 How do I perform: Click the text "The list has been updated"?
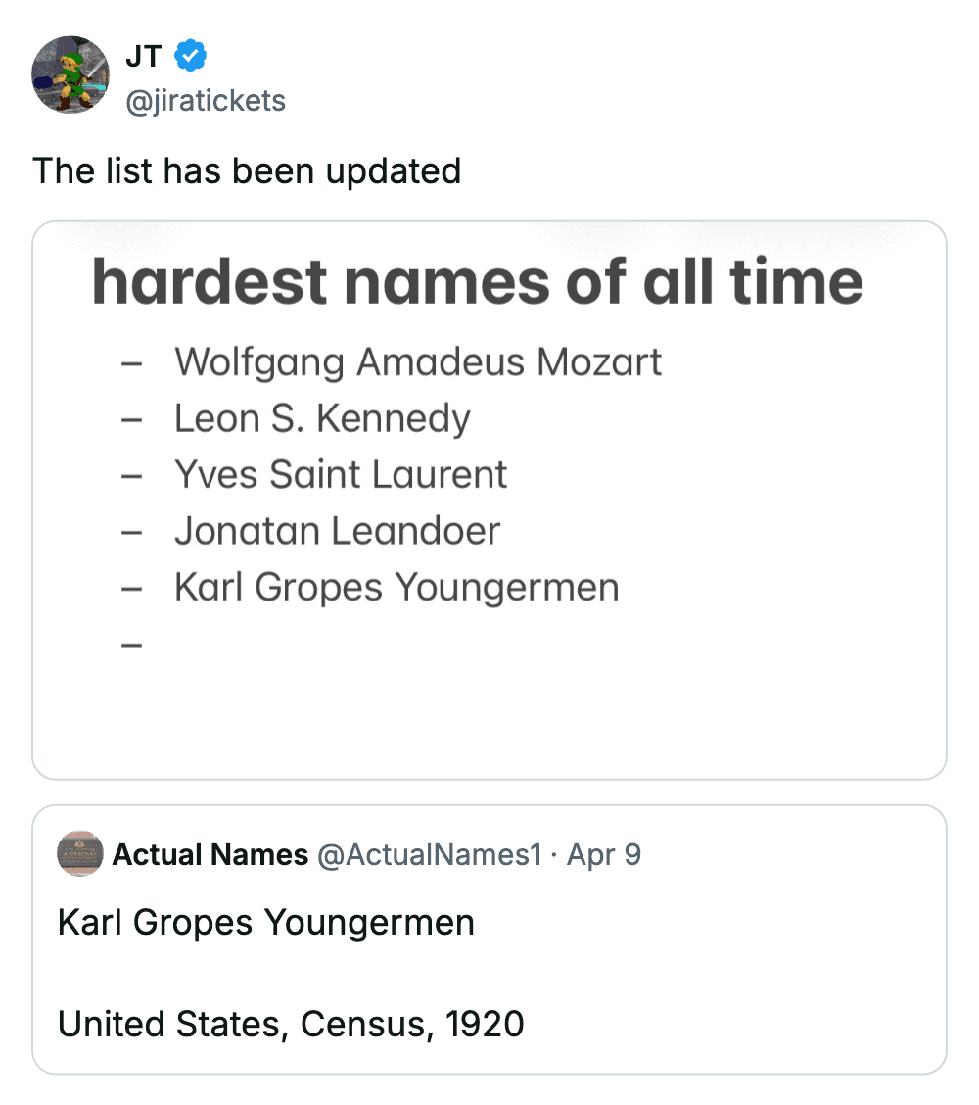tap(247, 171)
